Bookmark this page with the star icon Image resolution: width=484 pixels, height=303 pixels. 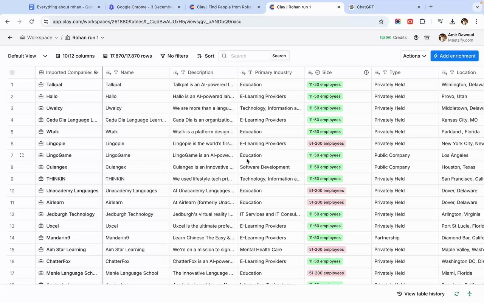coord(381,22)
